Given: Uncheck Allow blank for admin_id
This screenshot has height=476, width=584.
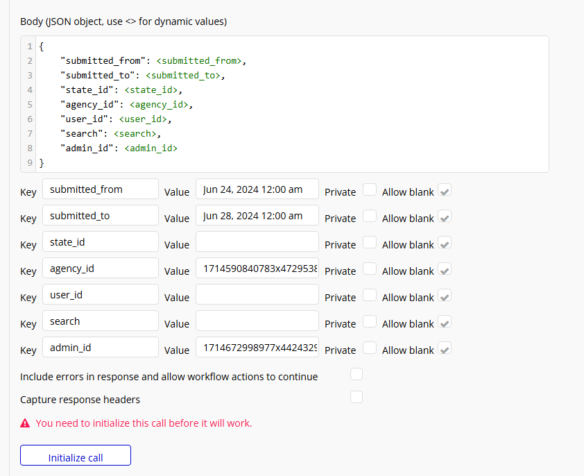Looking at the screenshot, I should (x=445, y=348).
